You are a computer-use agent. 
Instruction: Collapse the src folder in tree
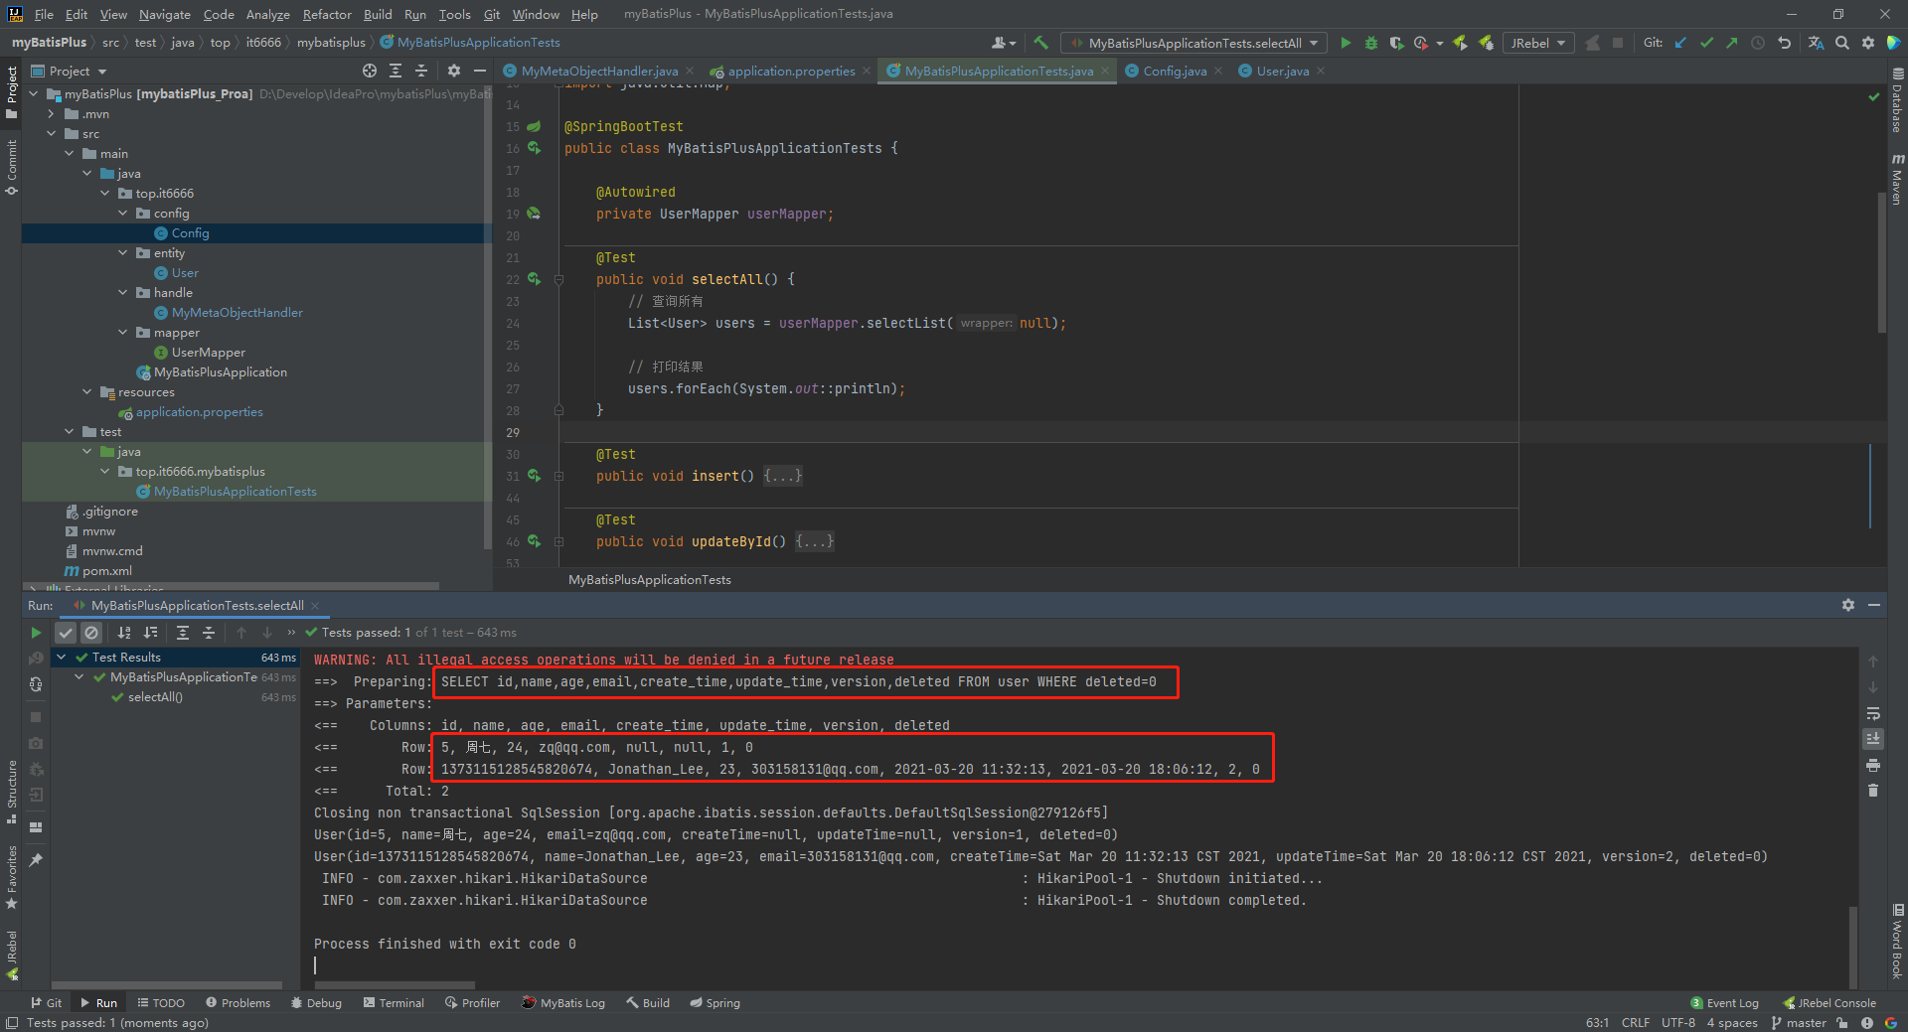51,133
